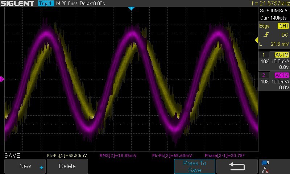
Task: Click the Curr 140kpts memory depth
Action: coord(273,18)
